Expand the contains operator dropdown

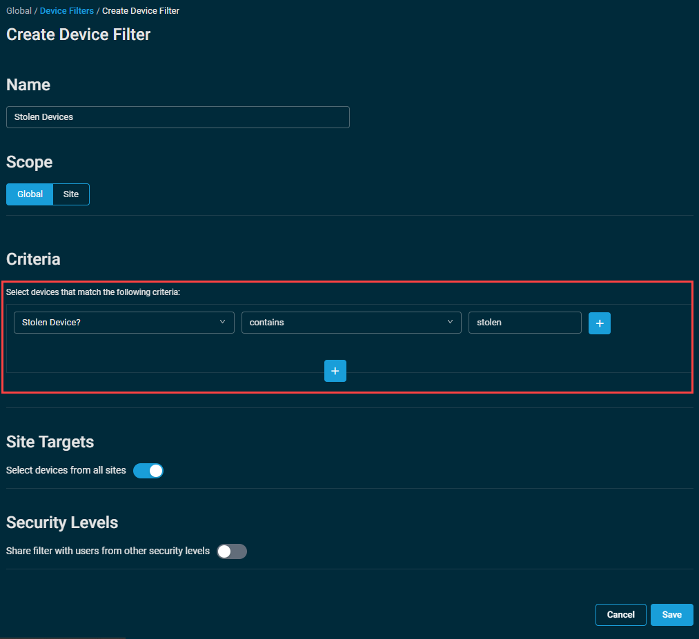(350, 323)
